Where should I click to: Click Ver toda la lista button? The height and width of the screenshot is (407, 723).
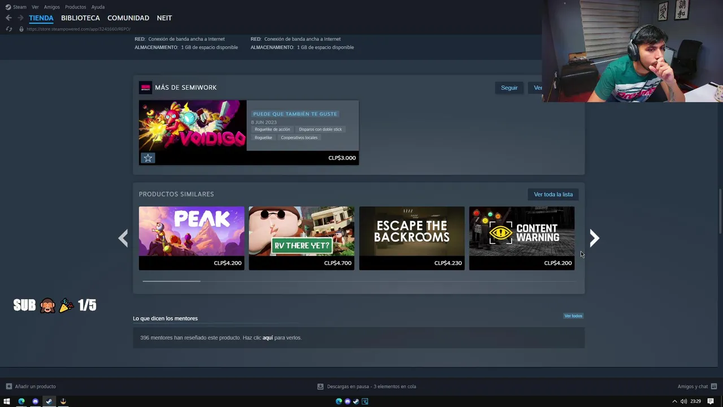click(x=553, y=194)
